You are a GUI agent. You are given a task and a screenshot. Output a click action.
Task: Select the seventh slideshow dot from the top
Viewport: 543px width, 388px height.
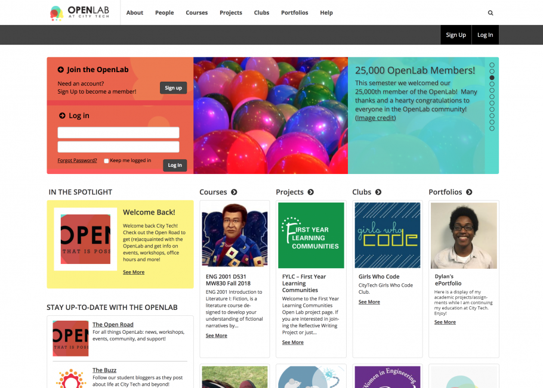tap(492, 103)
